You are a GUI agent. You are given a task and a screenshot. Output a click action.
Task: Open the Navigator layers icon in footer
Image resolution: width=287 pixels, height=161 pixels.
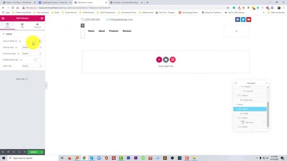pyautogui.click(x=8, y=152)
